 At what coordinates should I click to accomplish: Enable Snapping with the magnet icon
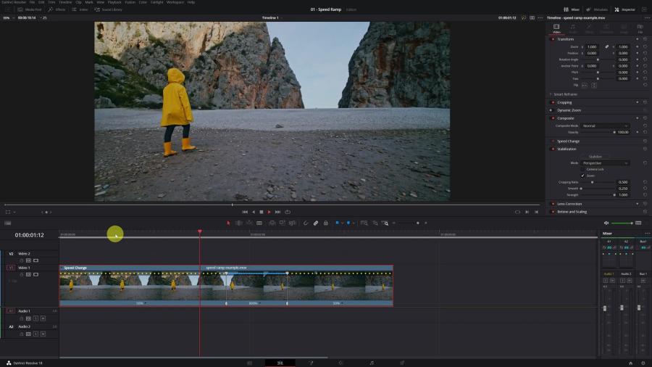(x=306, y=223)
